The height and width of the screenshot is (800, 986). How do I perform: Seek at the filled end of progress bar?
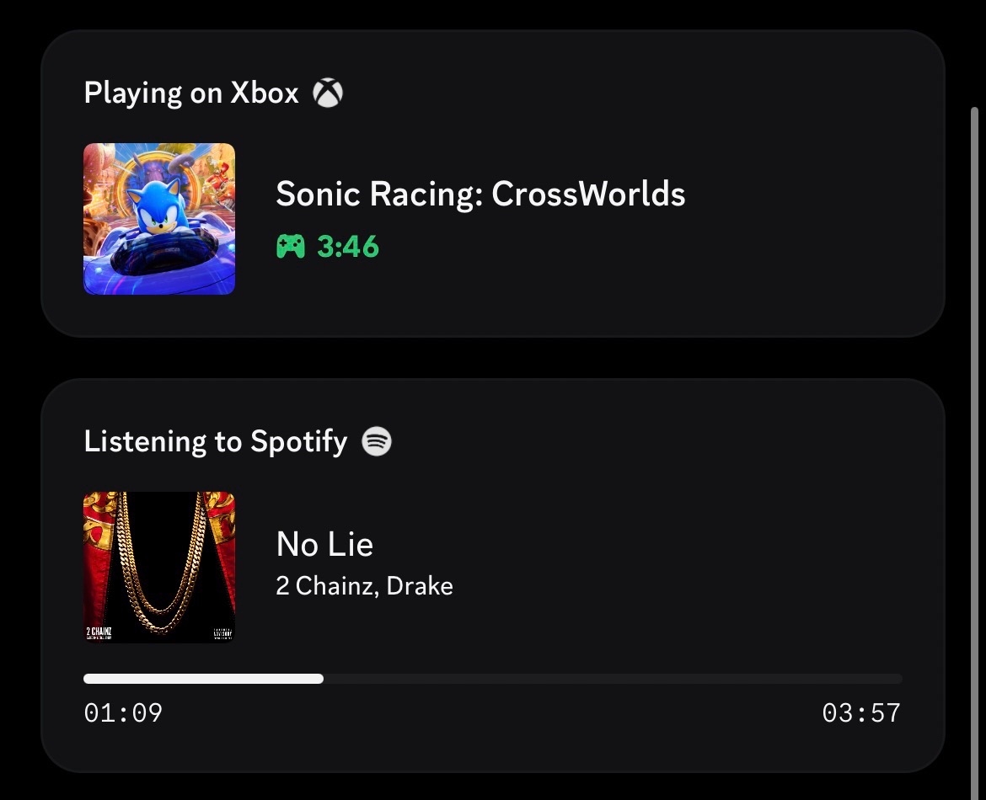point(321,679)
